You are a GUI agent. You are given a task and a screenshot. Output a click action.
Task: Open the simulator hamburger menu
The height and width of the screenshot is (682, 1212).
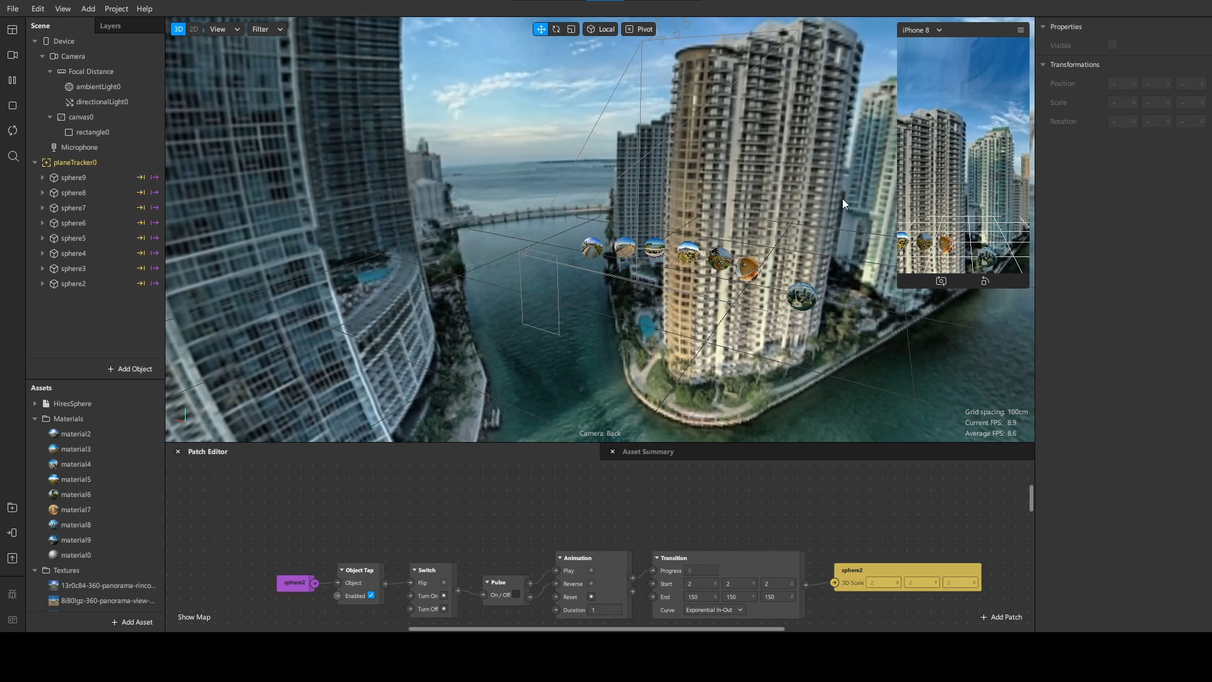tap(1020, 30)
